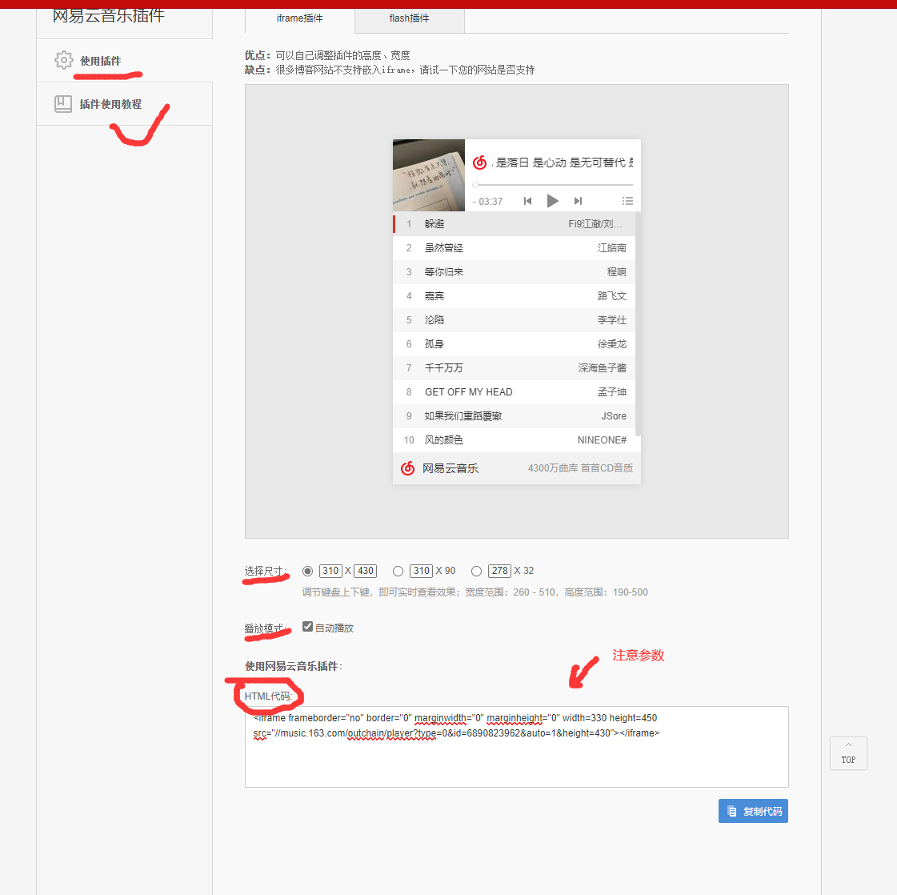Click the Next track icon
Viewport: 897px width, 895px height.
click(x=579, y=201)
